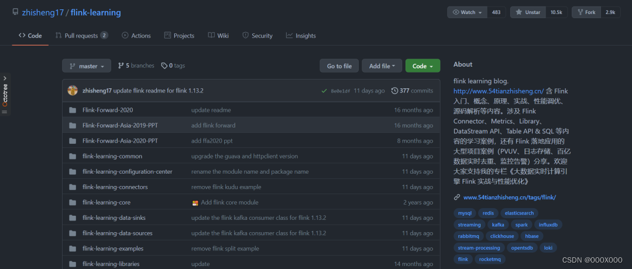This screenshot has height=269, width=632.
Task: Click the green commit status check icon
Action: pyautogui.click(x=324, y=91)
